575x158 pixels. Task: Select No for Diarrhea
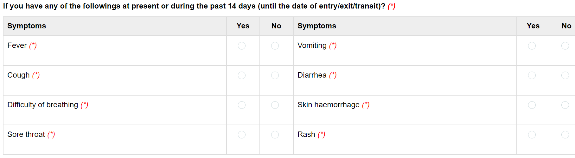pyautogui.click(x=565, y=75)
